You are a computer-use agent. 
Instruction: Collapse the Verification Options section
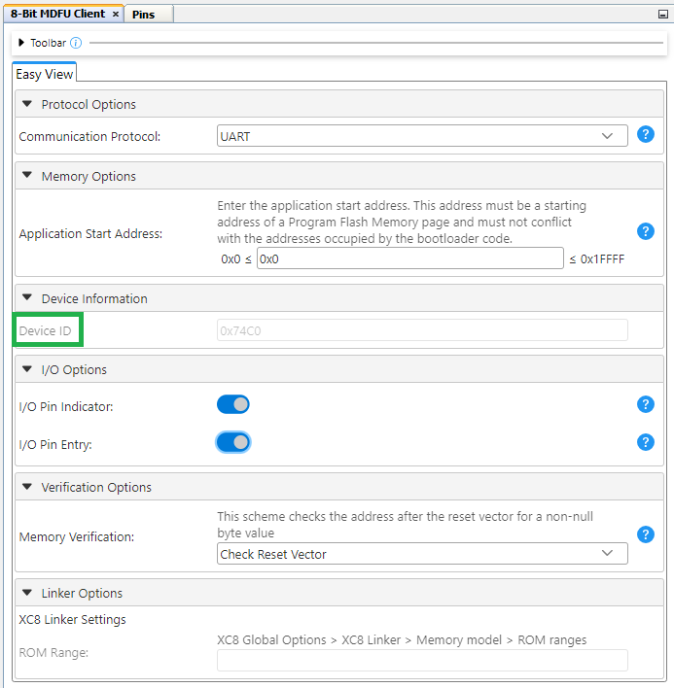[27, 487]
